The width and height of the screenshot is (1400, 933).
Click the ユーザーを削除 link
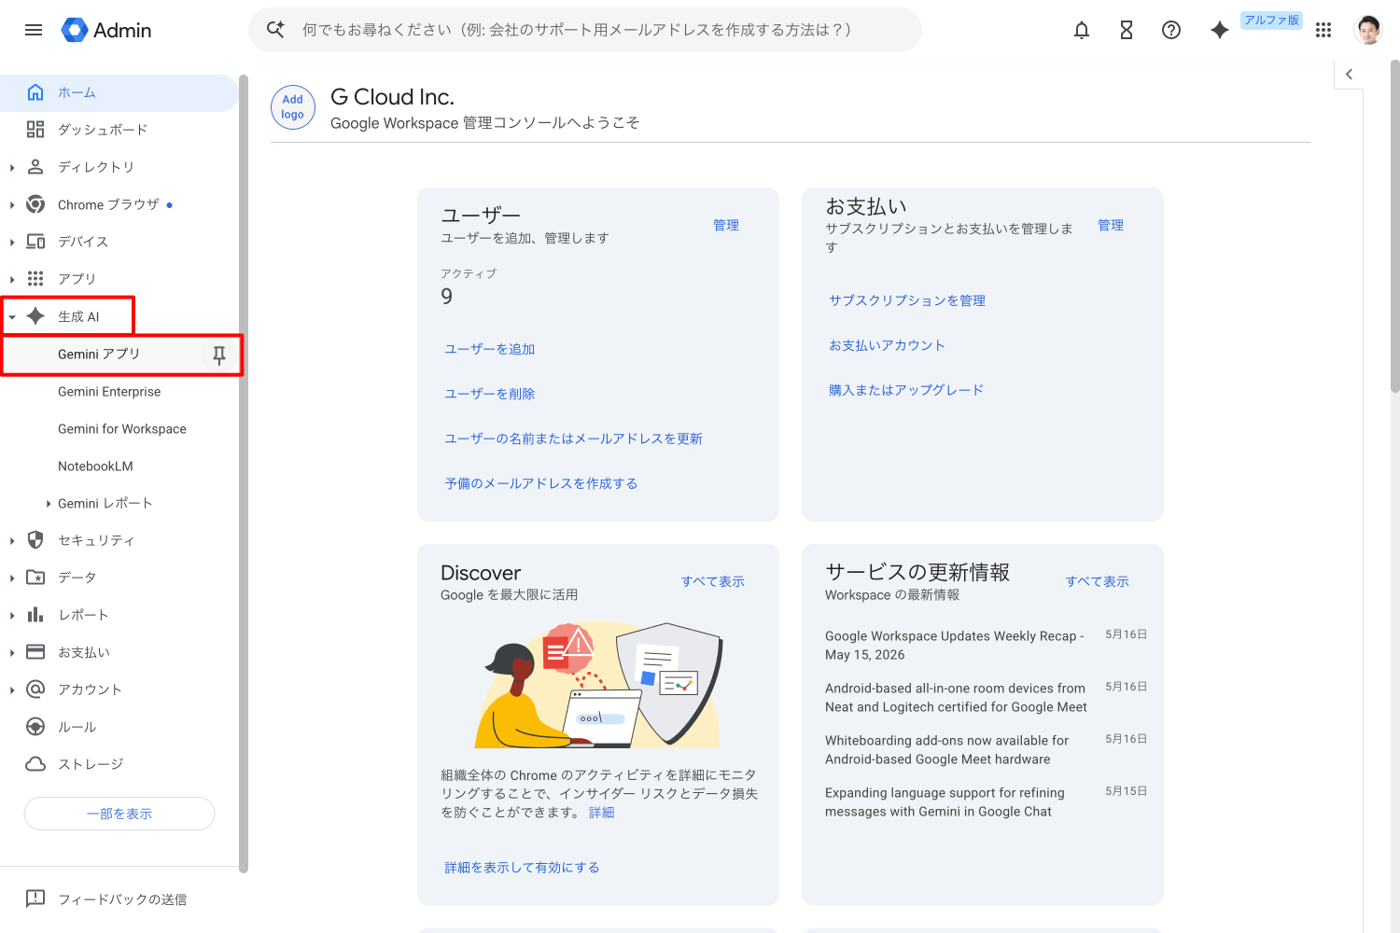tap(490, 394)
